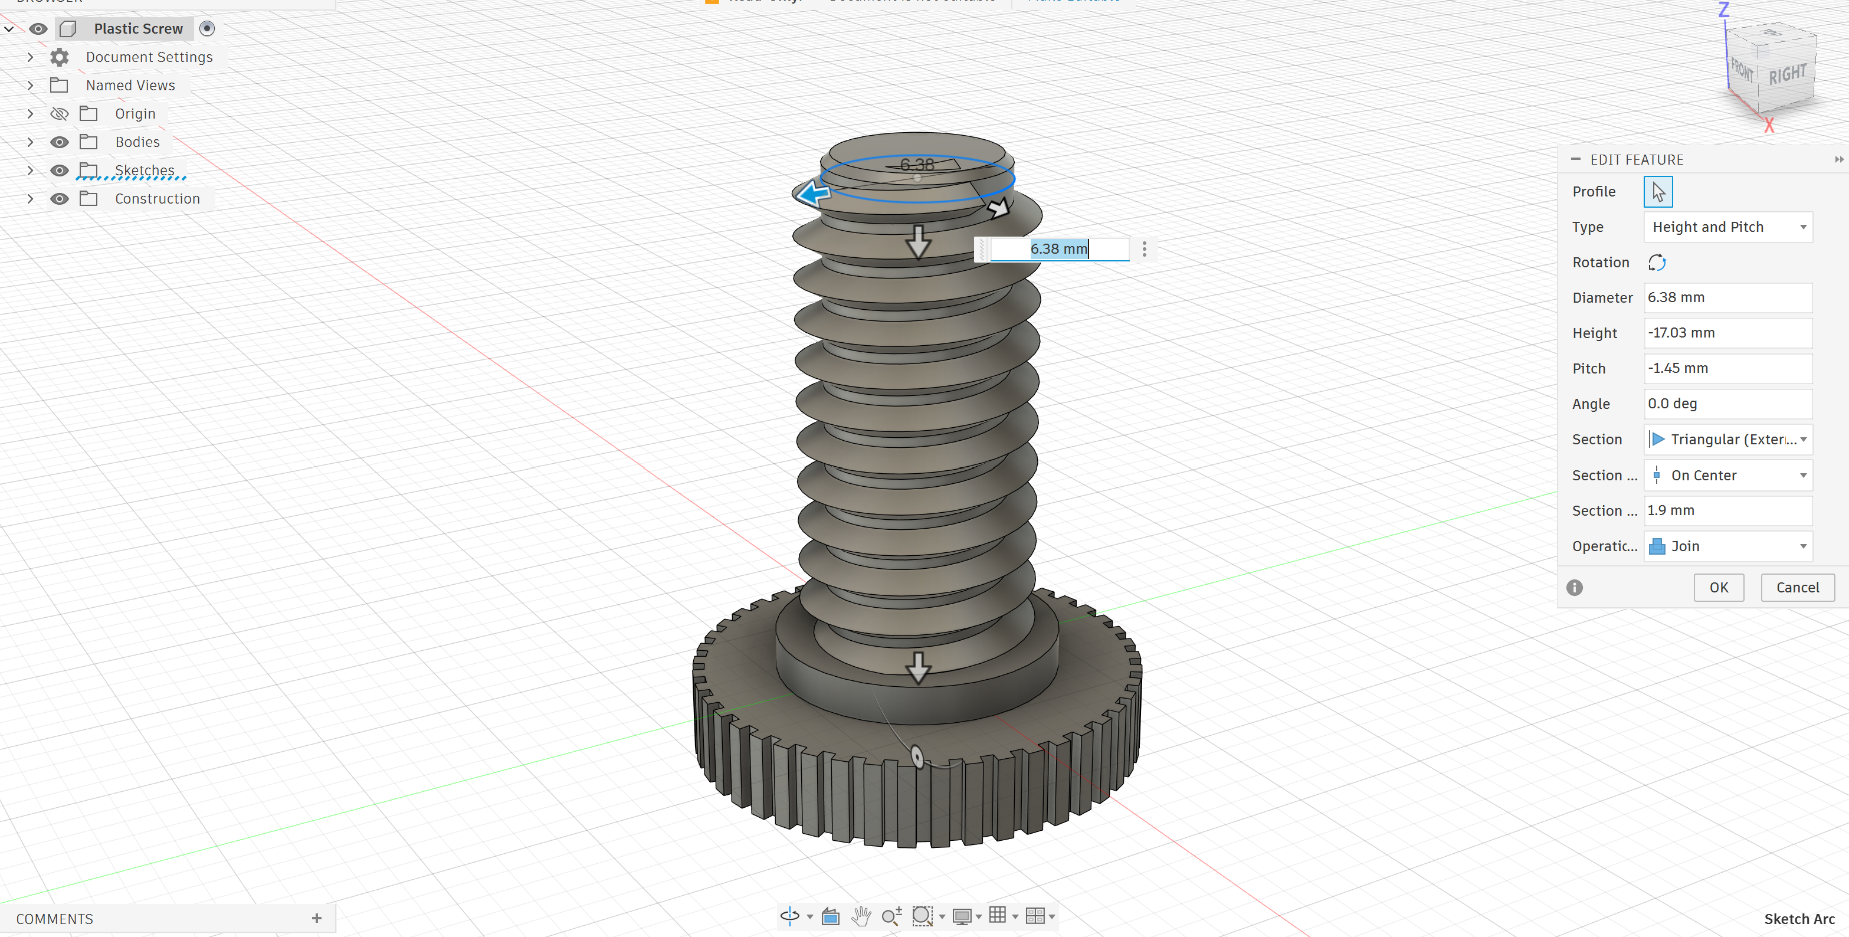Click the Construction folder icon
The image size is (1849, 937).
click(88, 199)
